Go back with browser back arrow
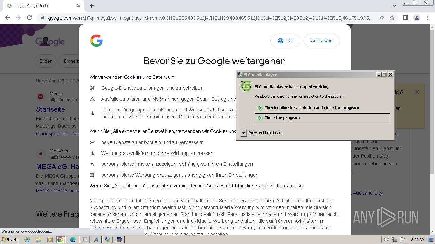Screen dimensions: 435x244 click(7, 18)
